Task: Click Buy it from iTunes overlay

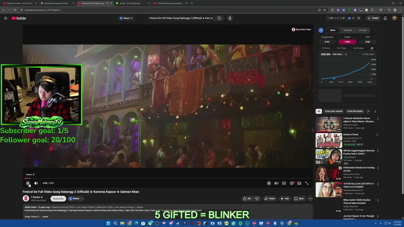Action: click(301, 29)
